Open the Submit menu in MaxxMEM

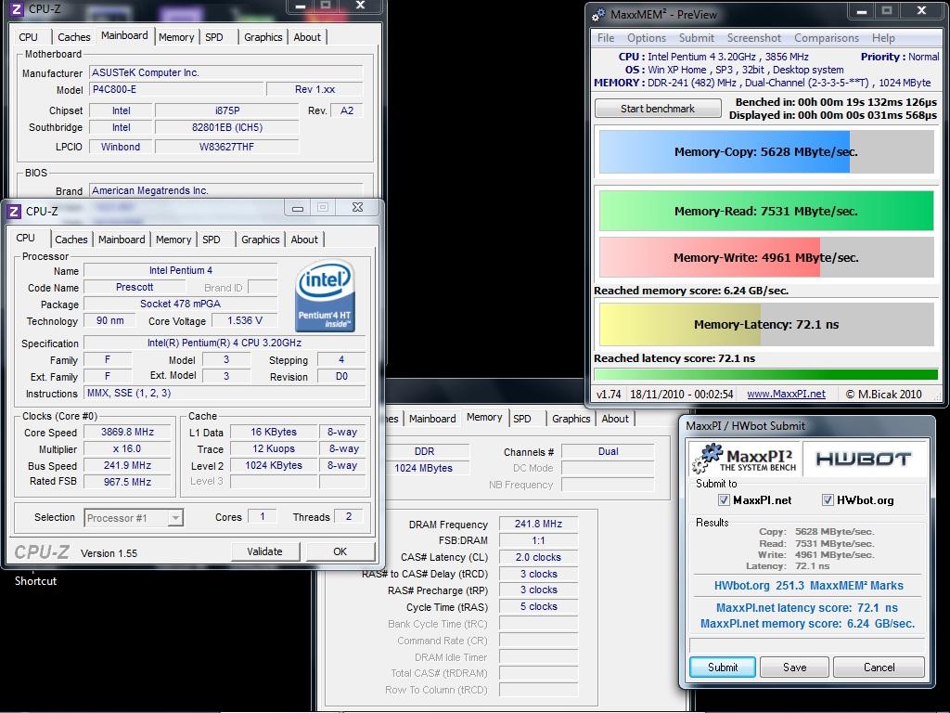[x=696, y=37]
